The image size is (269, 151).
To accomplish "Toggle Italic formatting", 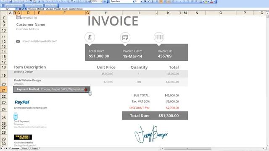I will (x=149, y=1).
